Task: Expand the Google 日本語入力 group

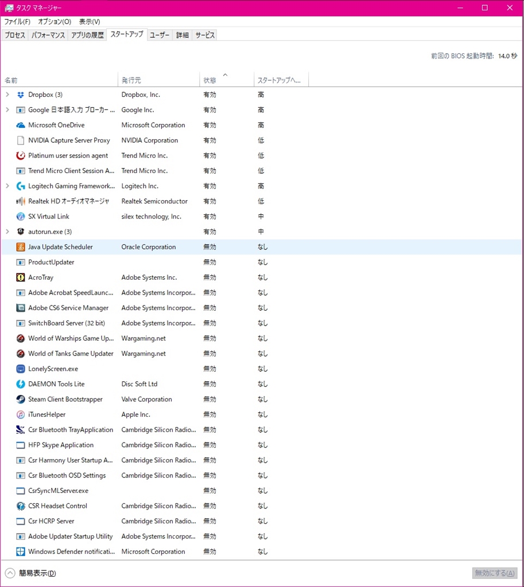Action: coord(7,110)
